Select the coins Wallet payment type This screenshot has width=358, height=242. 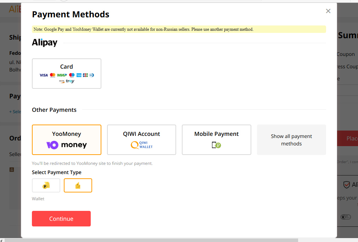click(x=46, y=185)
